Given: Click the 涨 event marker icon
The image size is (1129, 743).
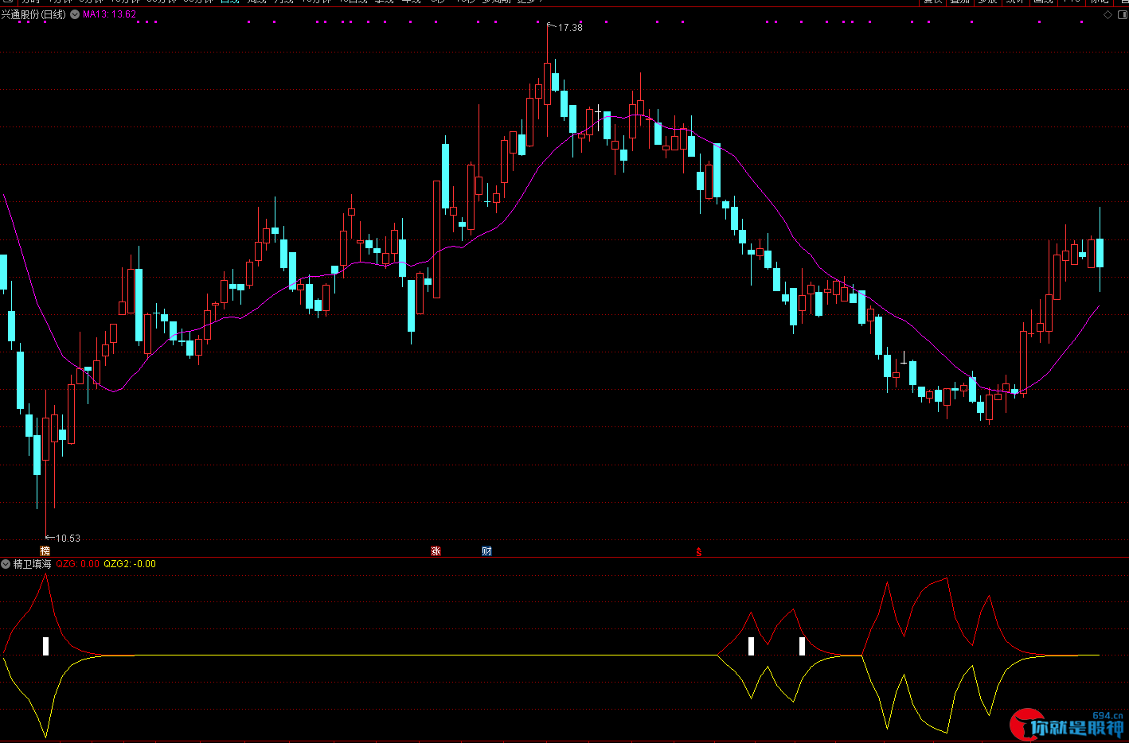Looking at the screenshot, I should click(x=436, y=551).
